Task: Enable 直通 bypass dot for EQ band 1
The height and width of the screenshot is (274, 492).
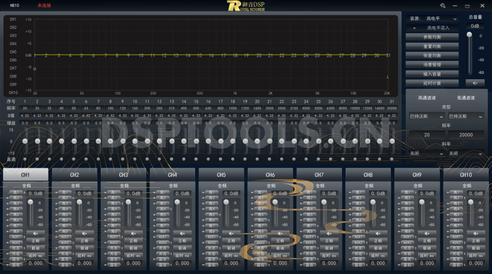Action: [25, 159]
